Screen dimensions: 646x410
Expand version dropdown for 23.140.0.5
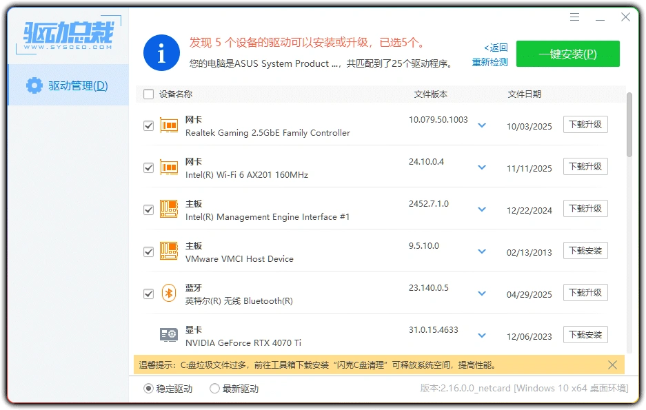click(482, 293)
